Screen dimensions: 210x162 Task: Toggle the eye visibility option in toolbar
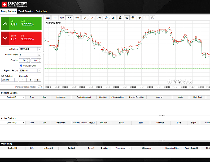(139, 18)
